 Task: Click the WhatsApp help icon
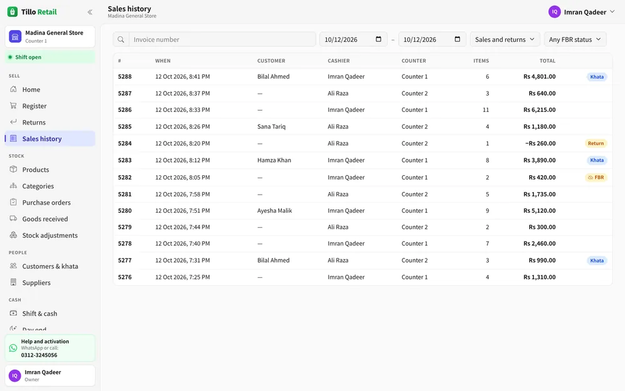(13, 348)
